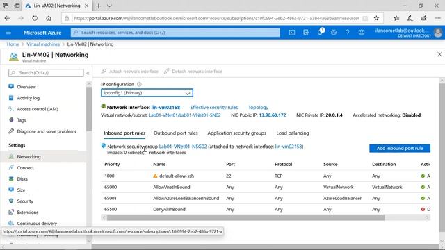Show the browser tab previews chevron
The image size is (445, 250).
109,6
